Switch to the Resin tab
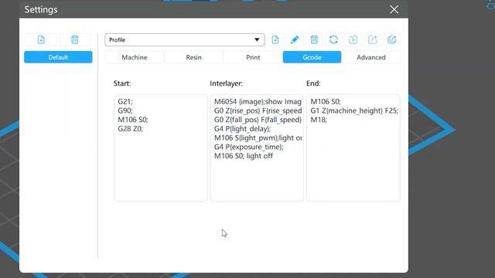 click(194, 57)
